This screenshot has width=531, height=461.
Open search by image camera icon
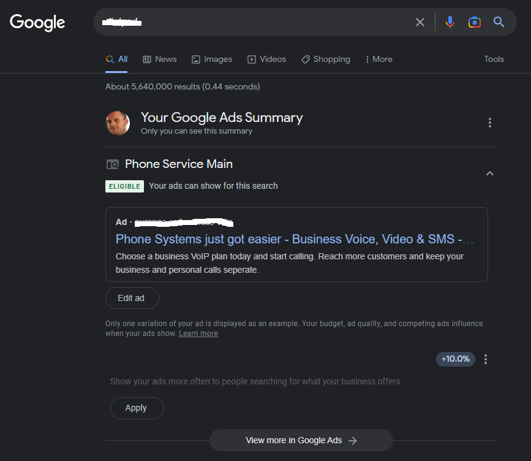click(475, 22)
